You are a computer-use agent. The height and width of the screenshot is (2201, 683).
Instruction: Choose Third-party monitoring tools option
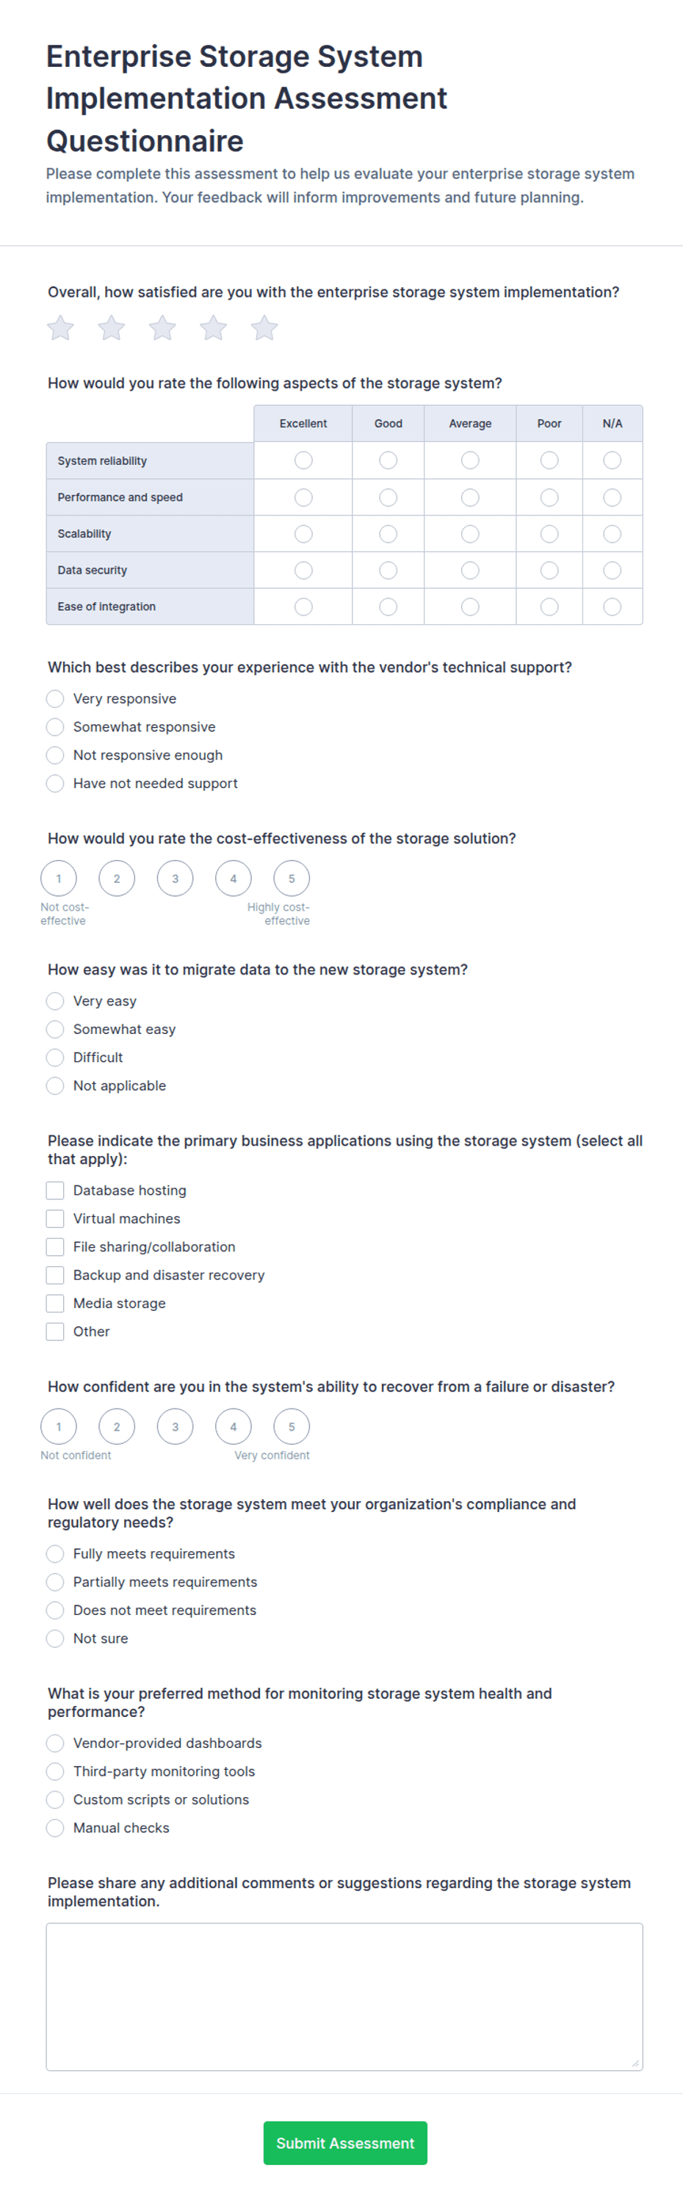click(54, 1772)
